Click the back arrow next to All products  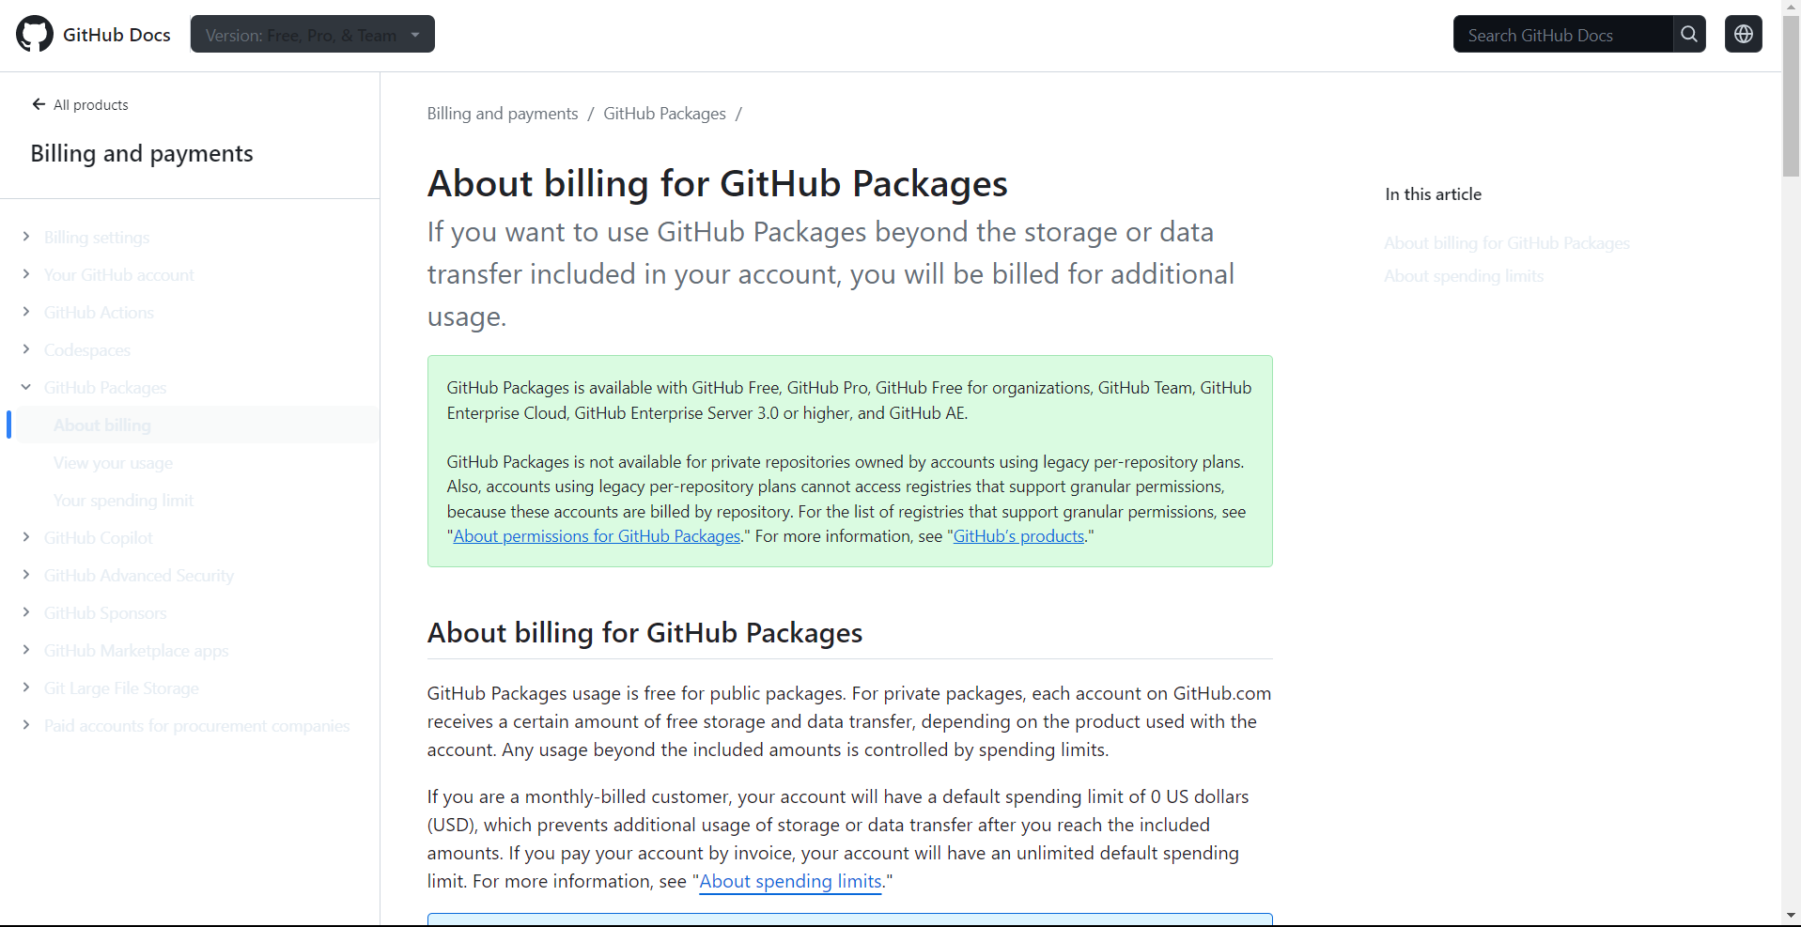[37, 104]
